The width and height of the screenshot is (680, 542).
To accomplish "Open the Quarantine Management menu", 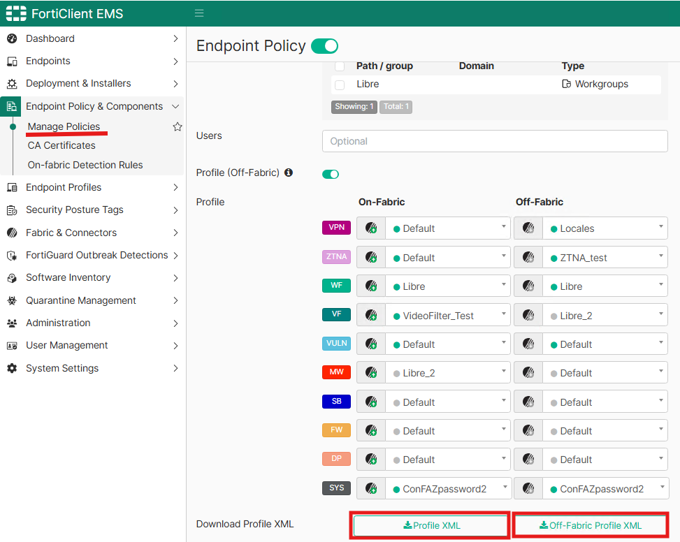I will 92,300.
